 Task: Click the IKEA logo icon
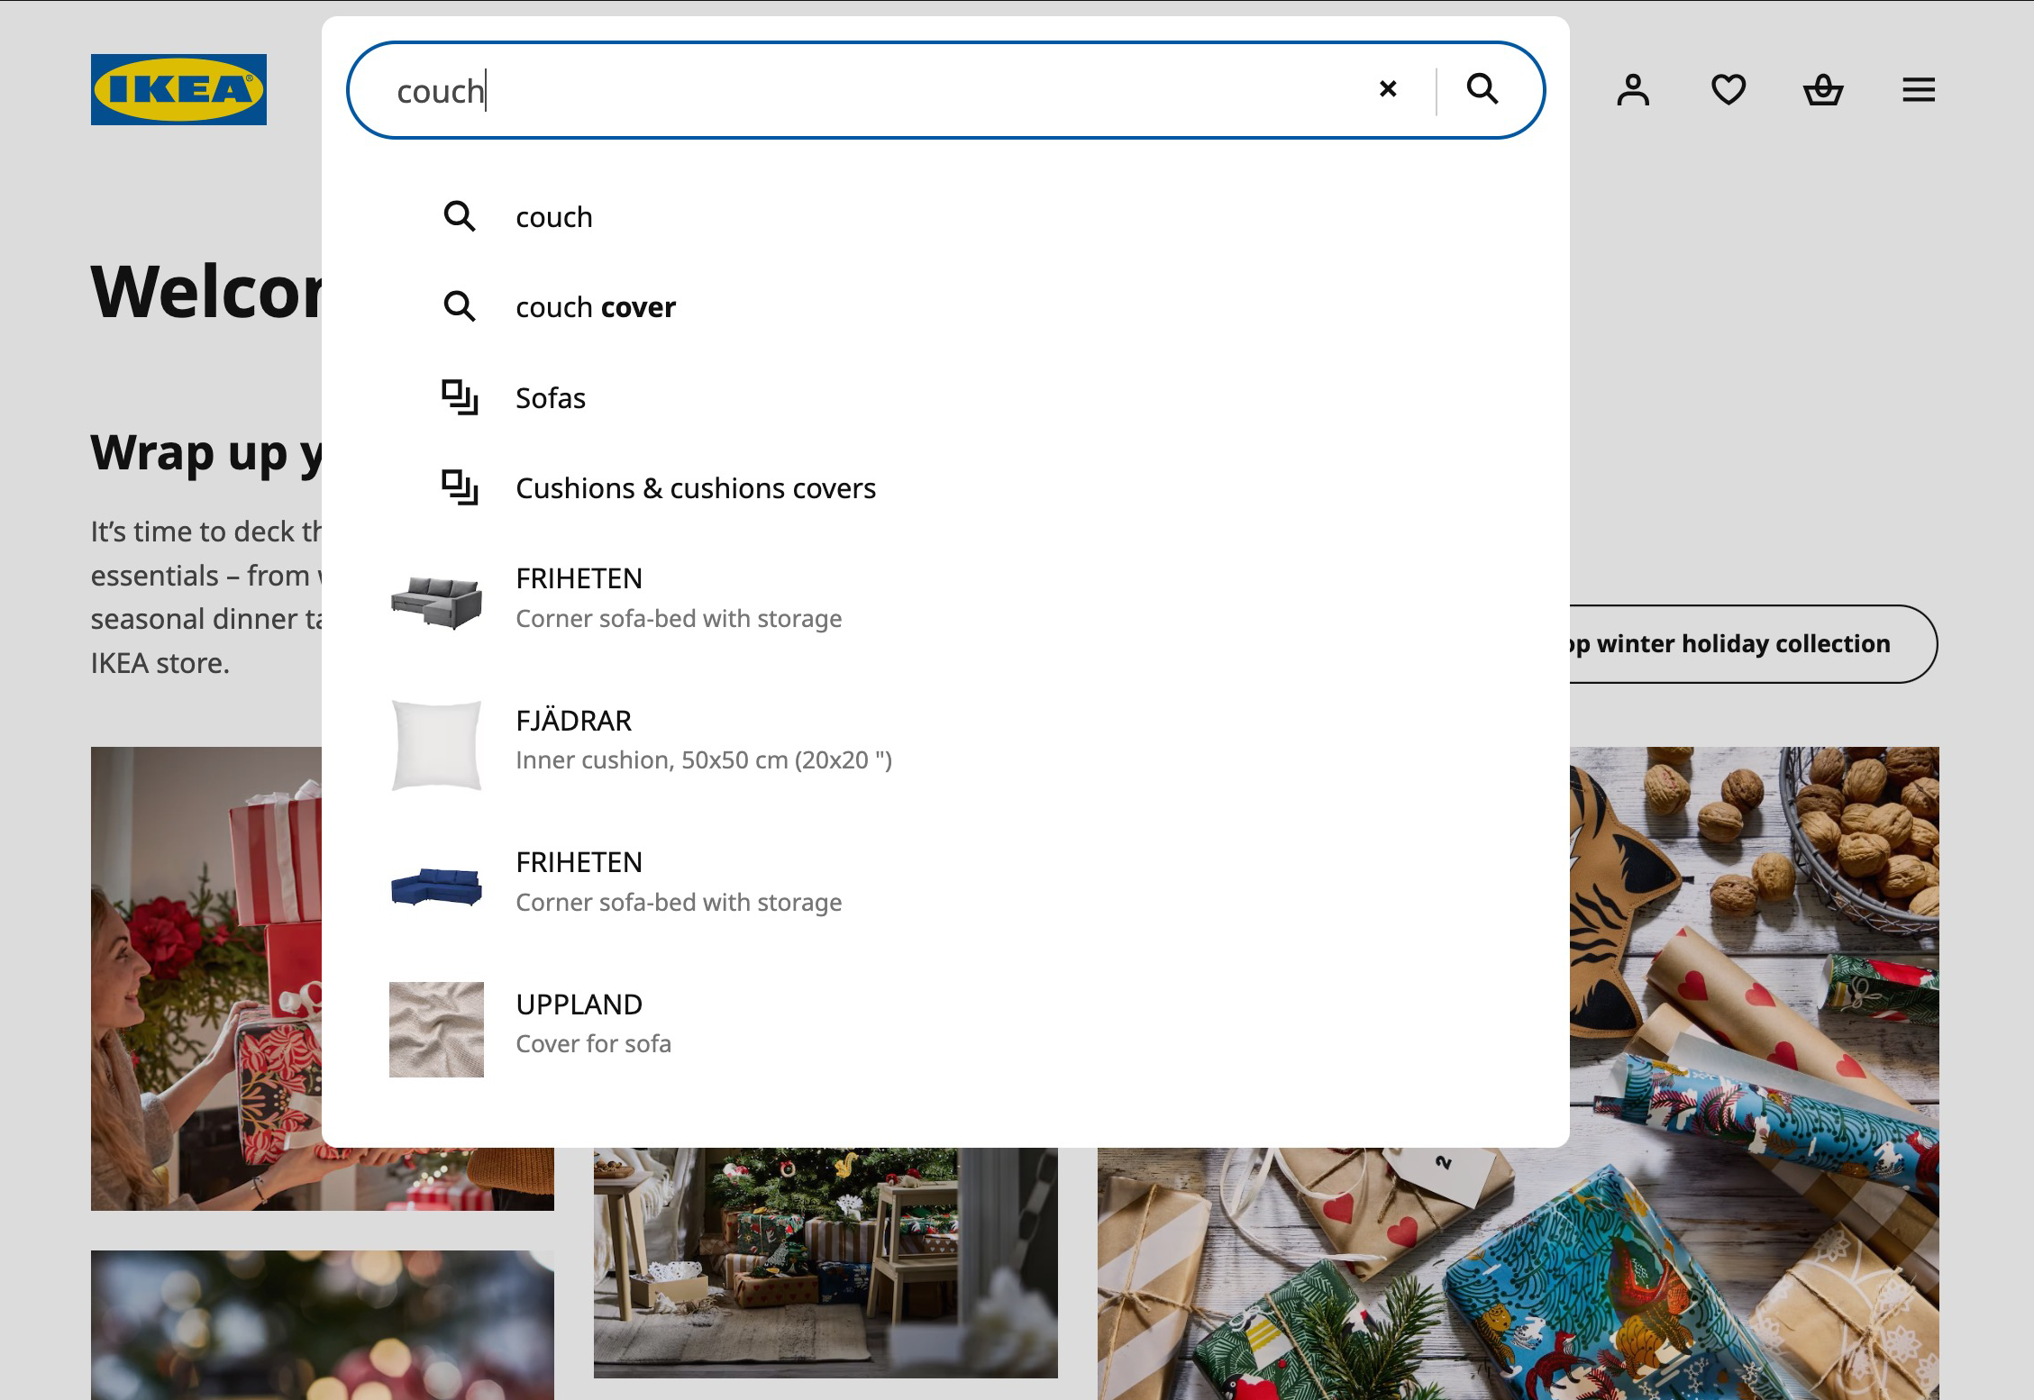(x=178, y=88)
